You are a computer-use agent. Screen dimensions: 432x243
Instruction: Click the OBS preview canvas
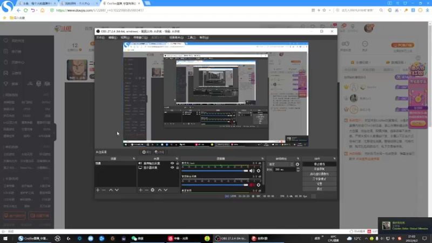[x=215, y=94]
